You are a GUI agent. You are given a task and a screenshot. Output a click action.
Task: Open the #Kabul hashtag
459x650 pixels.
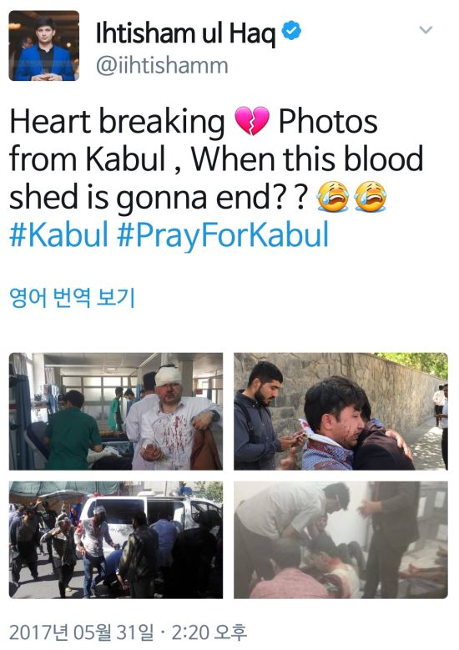click(58, 234)
